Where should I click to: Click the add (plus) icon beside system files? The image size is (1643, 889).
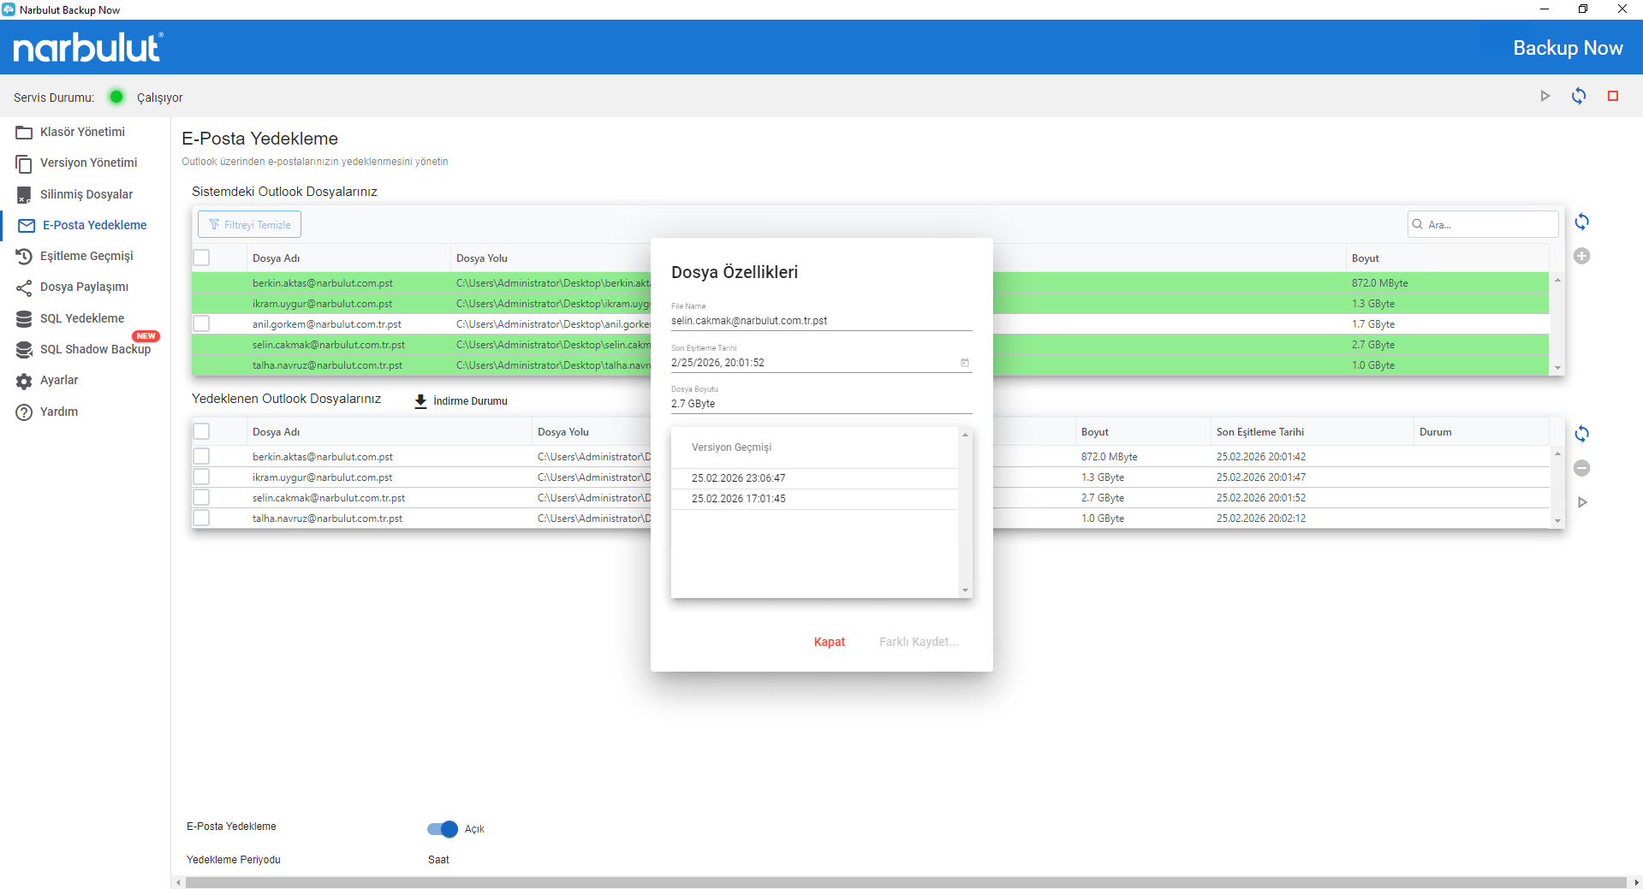pos(1581,256)
